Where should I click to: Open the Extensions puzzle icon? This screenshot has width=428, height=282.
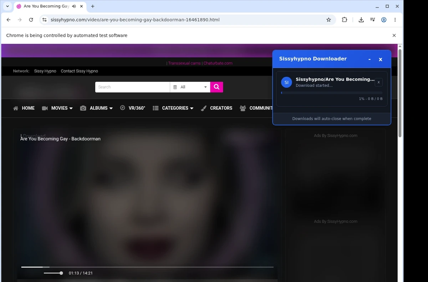pos(344,20)
